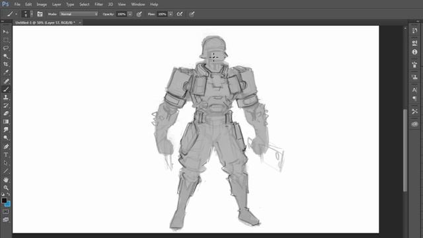Select the Move tool
423x238 pixels.
[x=6, y=32]
